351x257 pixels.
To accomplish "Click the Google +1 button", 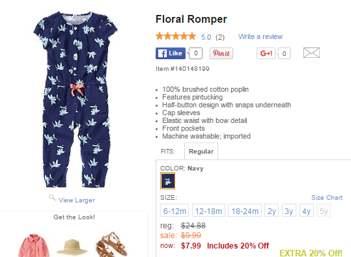I will pos(266,53).
